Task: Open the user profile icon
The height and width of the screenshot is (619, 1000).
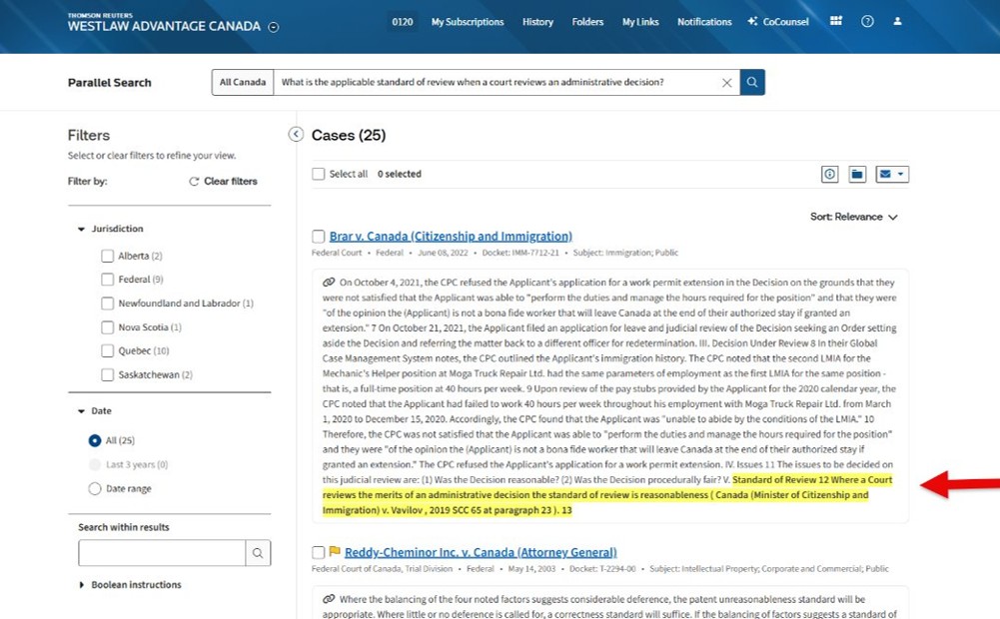Action: (x=897, y=21)
